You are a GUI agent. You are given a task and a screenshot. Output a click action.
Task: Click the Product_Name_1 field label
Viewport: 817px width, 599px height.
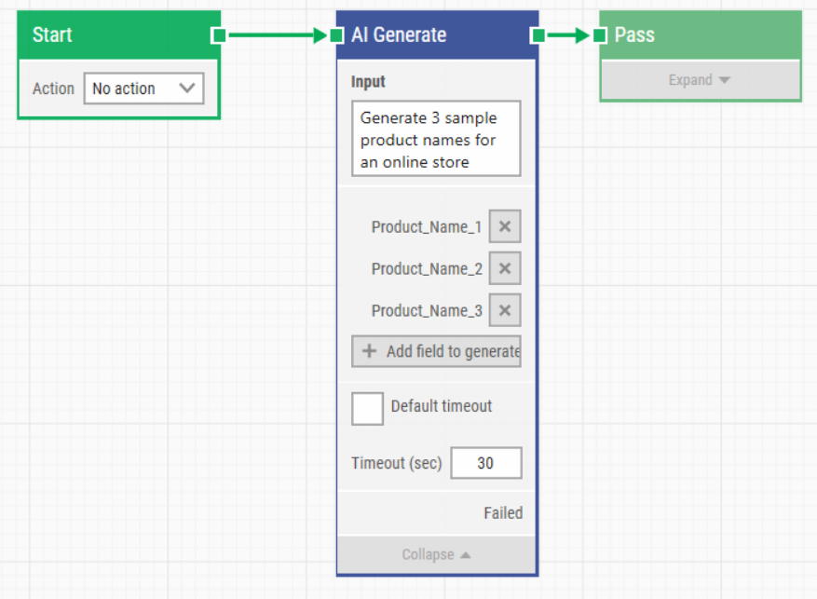pos(427,226)
